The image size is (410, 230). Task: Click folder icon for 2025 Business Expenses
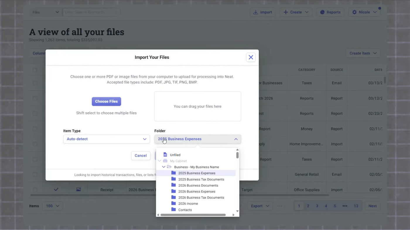(x=173, y=173)
